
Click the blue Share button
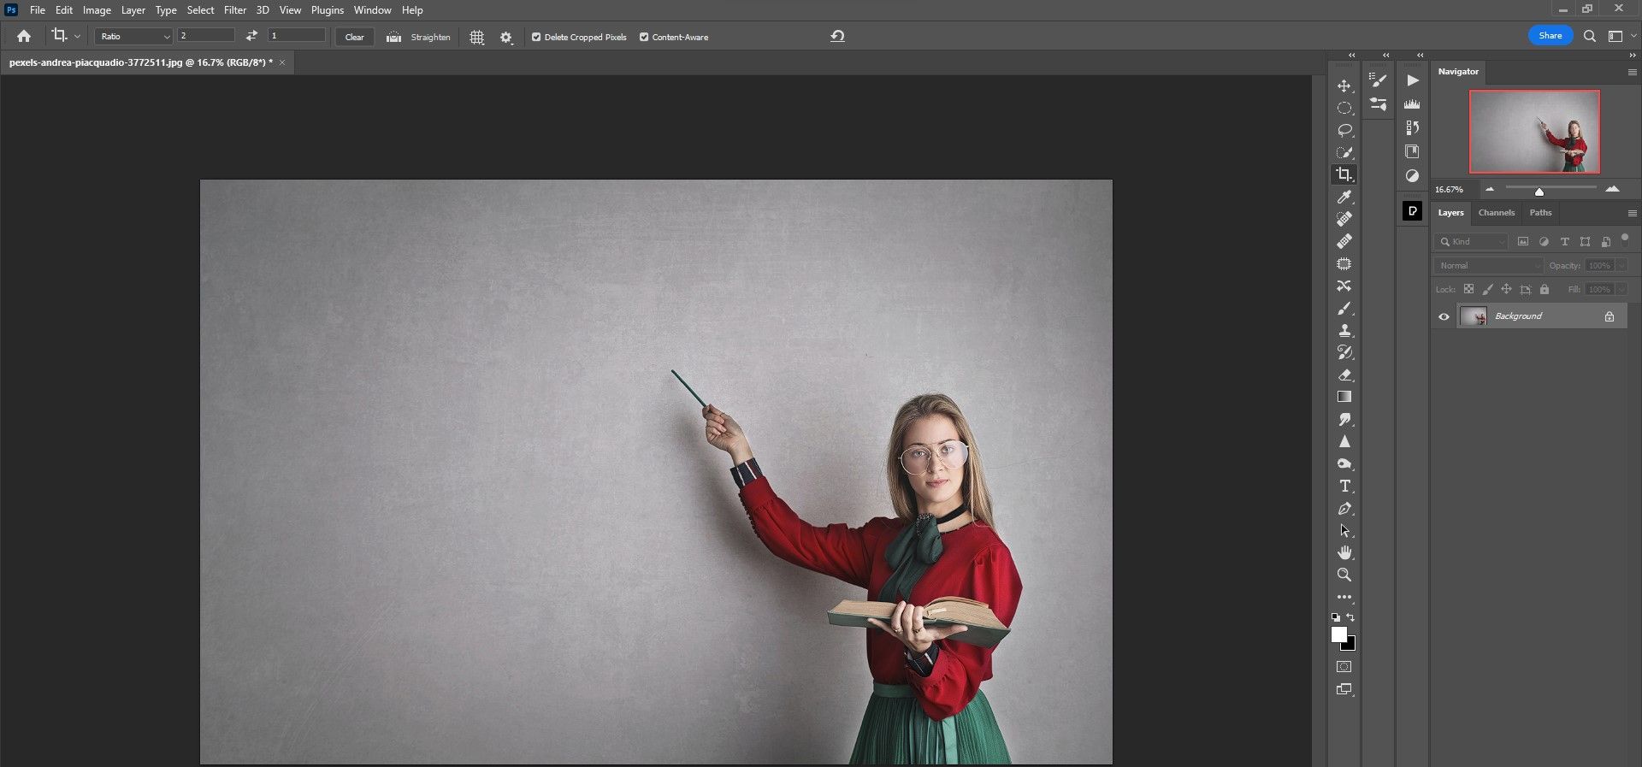(1550, 36)
